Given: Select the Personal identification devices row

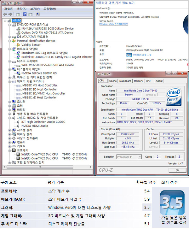Looking at the screenshot, I should pyautogui.click(x=36, y=41).
